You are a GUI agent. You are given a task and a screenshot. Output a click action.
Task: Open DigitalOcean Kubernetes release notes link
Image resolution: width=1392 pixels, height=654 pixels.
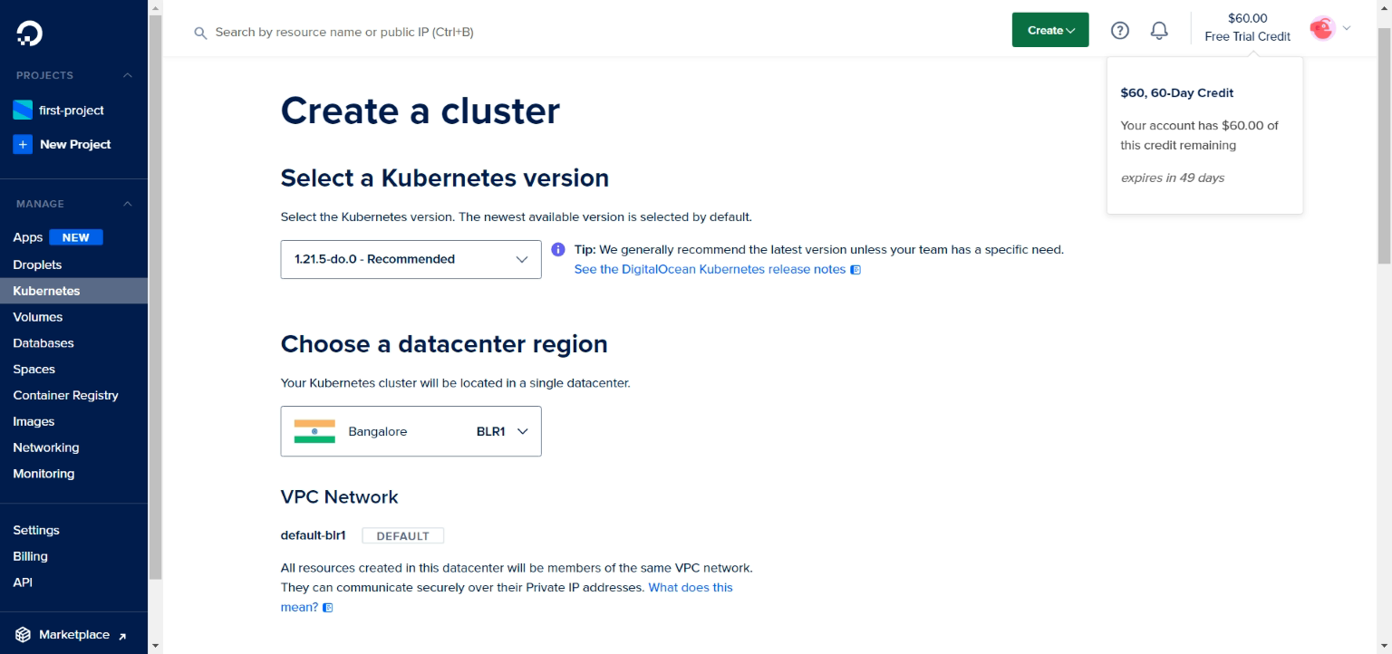coord(710,270)
